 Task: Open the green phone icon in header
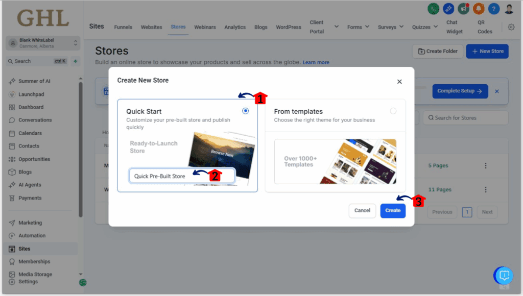click(433, 9)
